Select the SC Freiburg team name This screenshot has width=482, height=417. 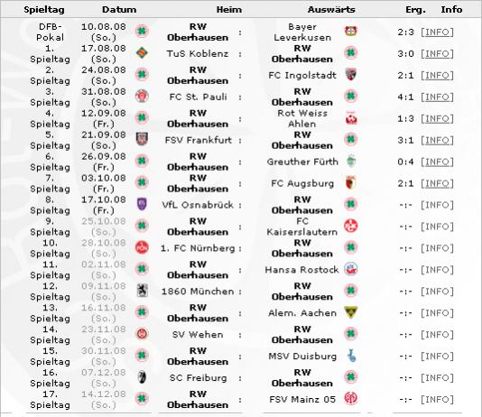pos(198,378)
